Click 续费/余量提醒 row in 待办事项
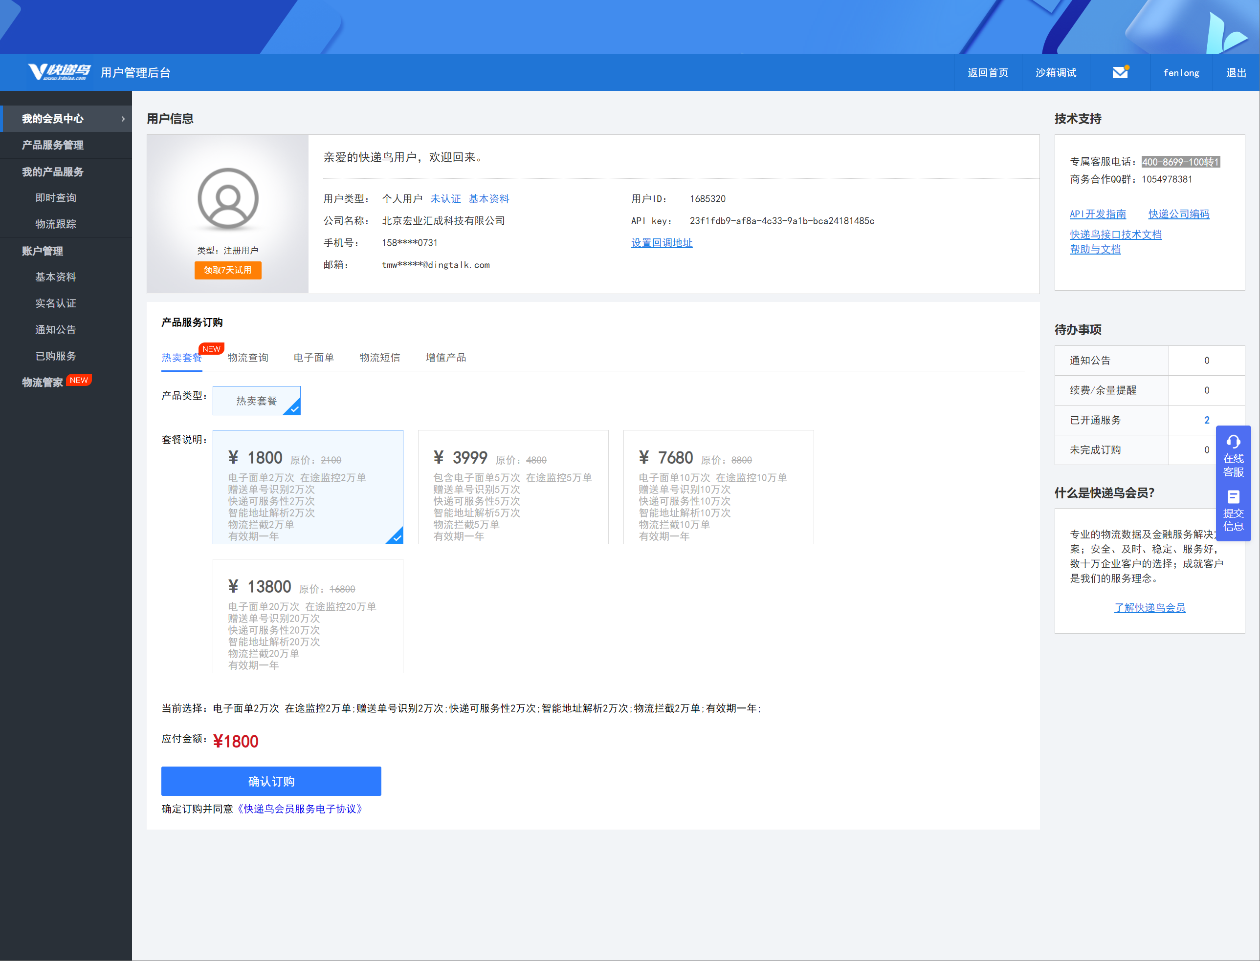 1149,390
